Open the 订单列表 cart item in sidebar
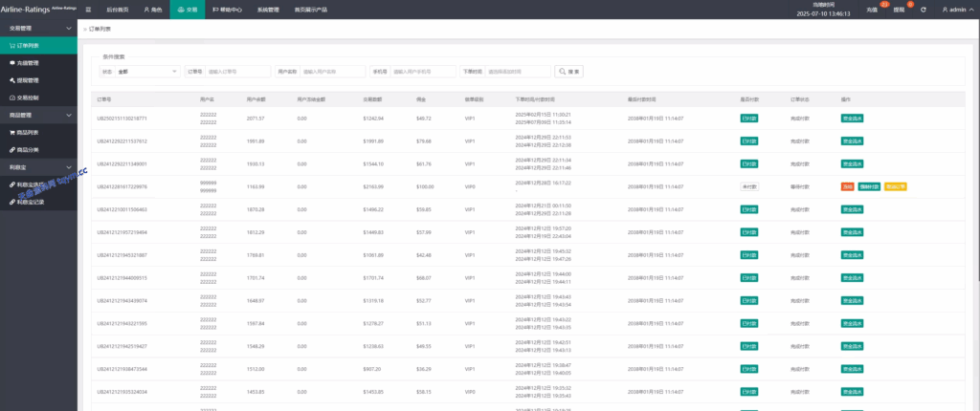 pos(38,46)
